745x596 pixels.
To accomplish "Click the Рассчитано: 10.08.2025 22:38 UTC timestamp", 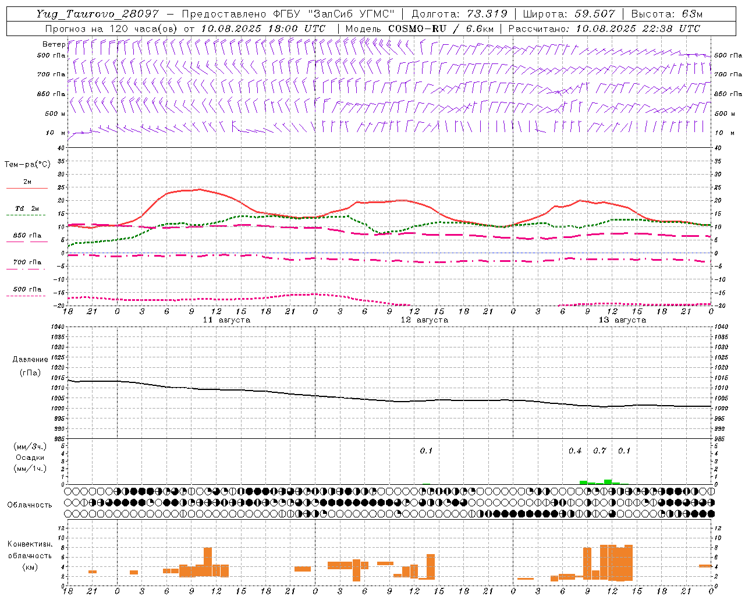I will [604, 29].
